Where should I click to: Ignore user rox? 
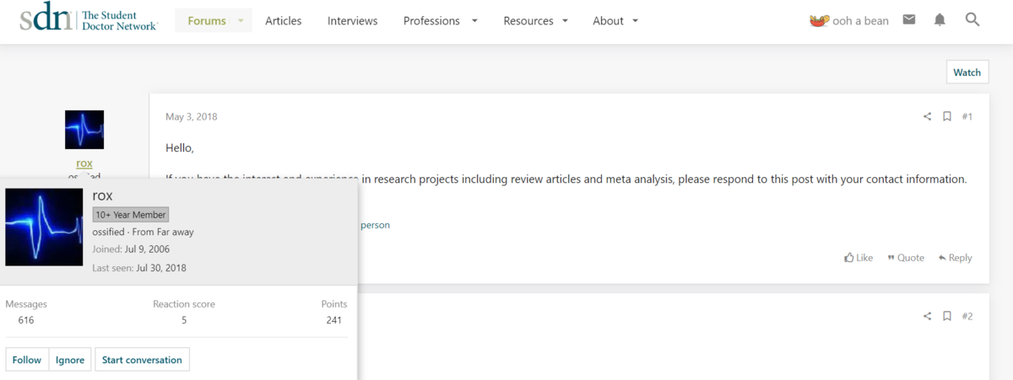point(70,360)
